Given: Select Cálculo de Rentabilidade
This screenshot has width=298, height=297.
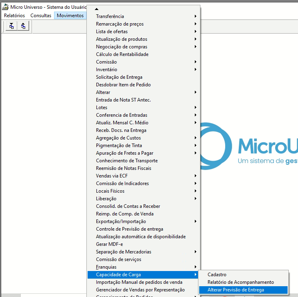Looking at the screenshot, I should [122, 54].
